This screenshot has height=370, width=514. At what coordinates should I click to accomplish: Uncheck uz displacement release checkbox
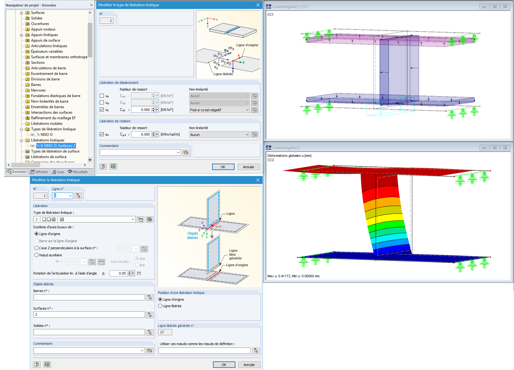point(102,109)
